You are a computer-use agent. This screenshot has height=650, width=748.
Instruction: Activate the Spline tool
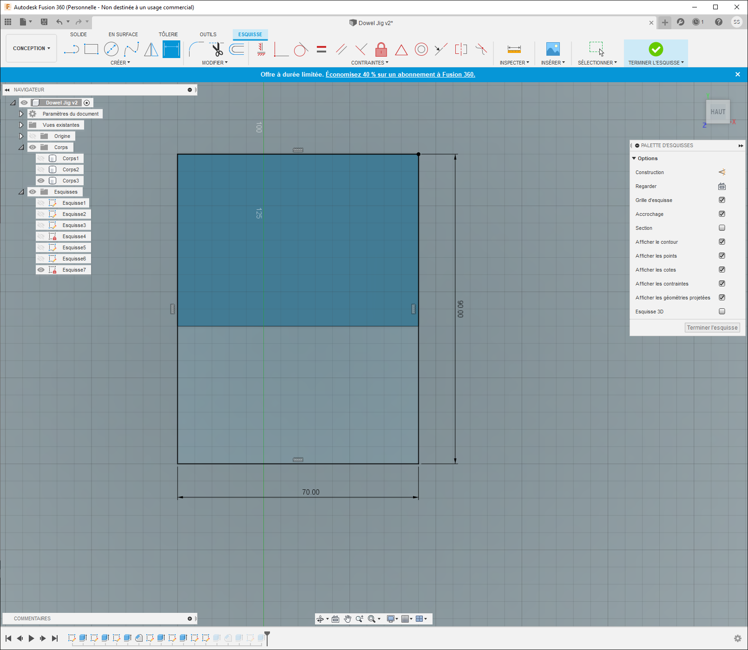tap(131, 49)
